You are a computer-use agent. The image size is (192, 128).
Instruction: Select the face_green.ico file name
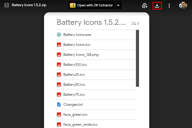pyautogui.click(x=76, y=114)
